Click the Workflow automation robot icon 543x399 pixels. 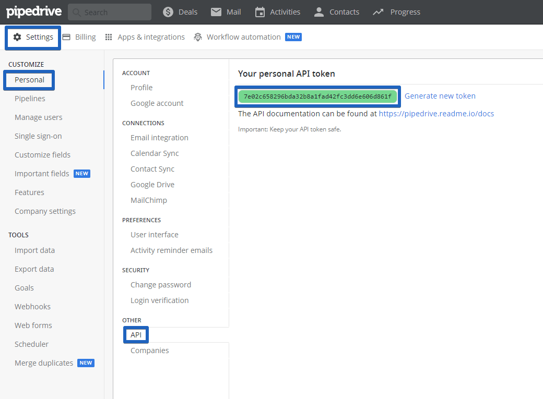point(198,37)
